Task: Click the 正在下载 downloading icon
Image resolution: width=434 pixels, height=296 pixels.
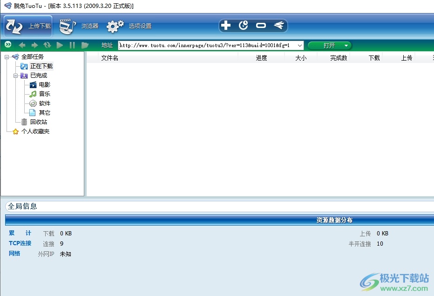Action: click(24, 66)
